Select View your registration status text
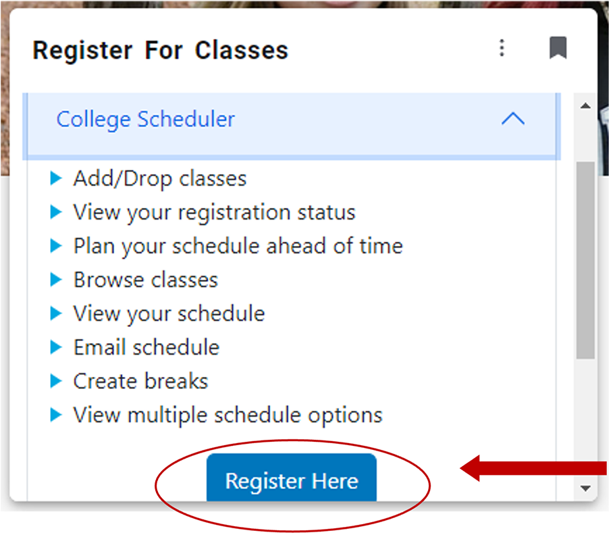The width and height of the screenshot is (611, 535). (x=214, y=213)
